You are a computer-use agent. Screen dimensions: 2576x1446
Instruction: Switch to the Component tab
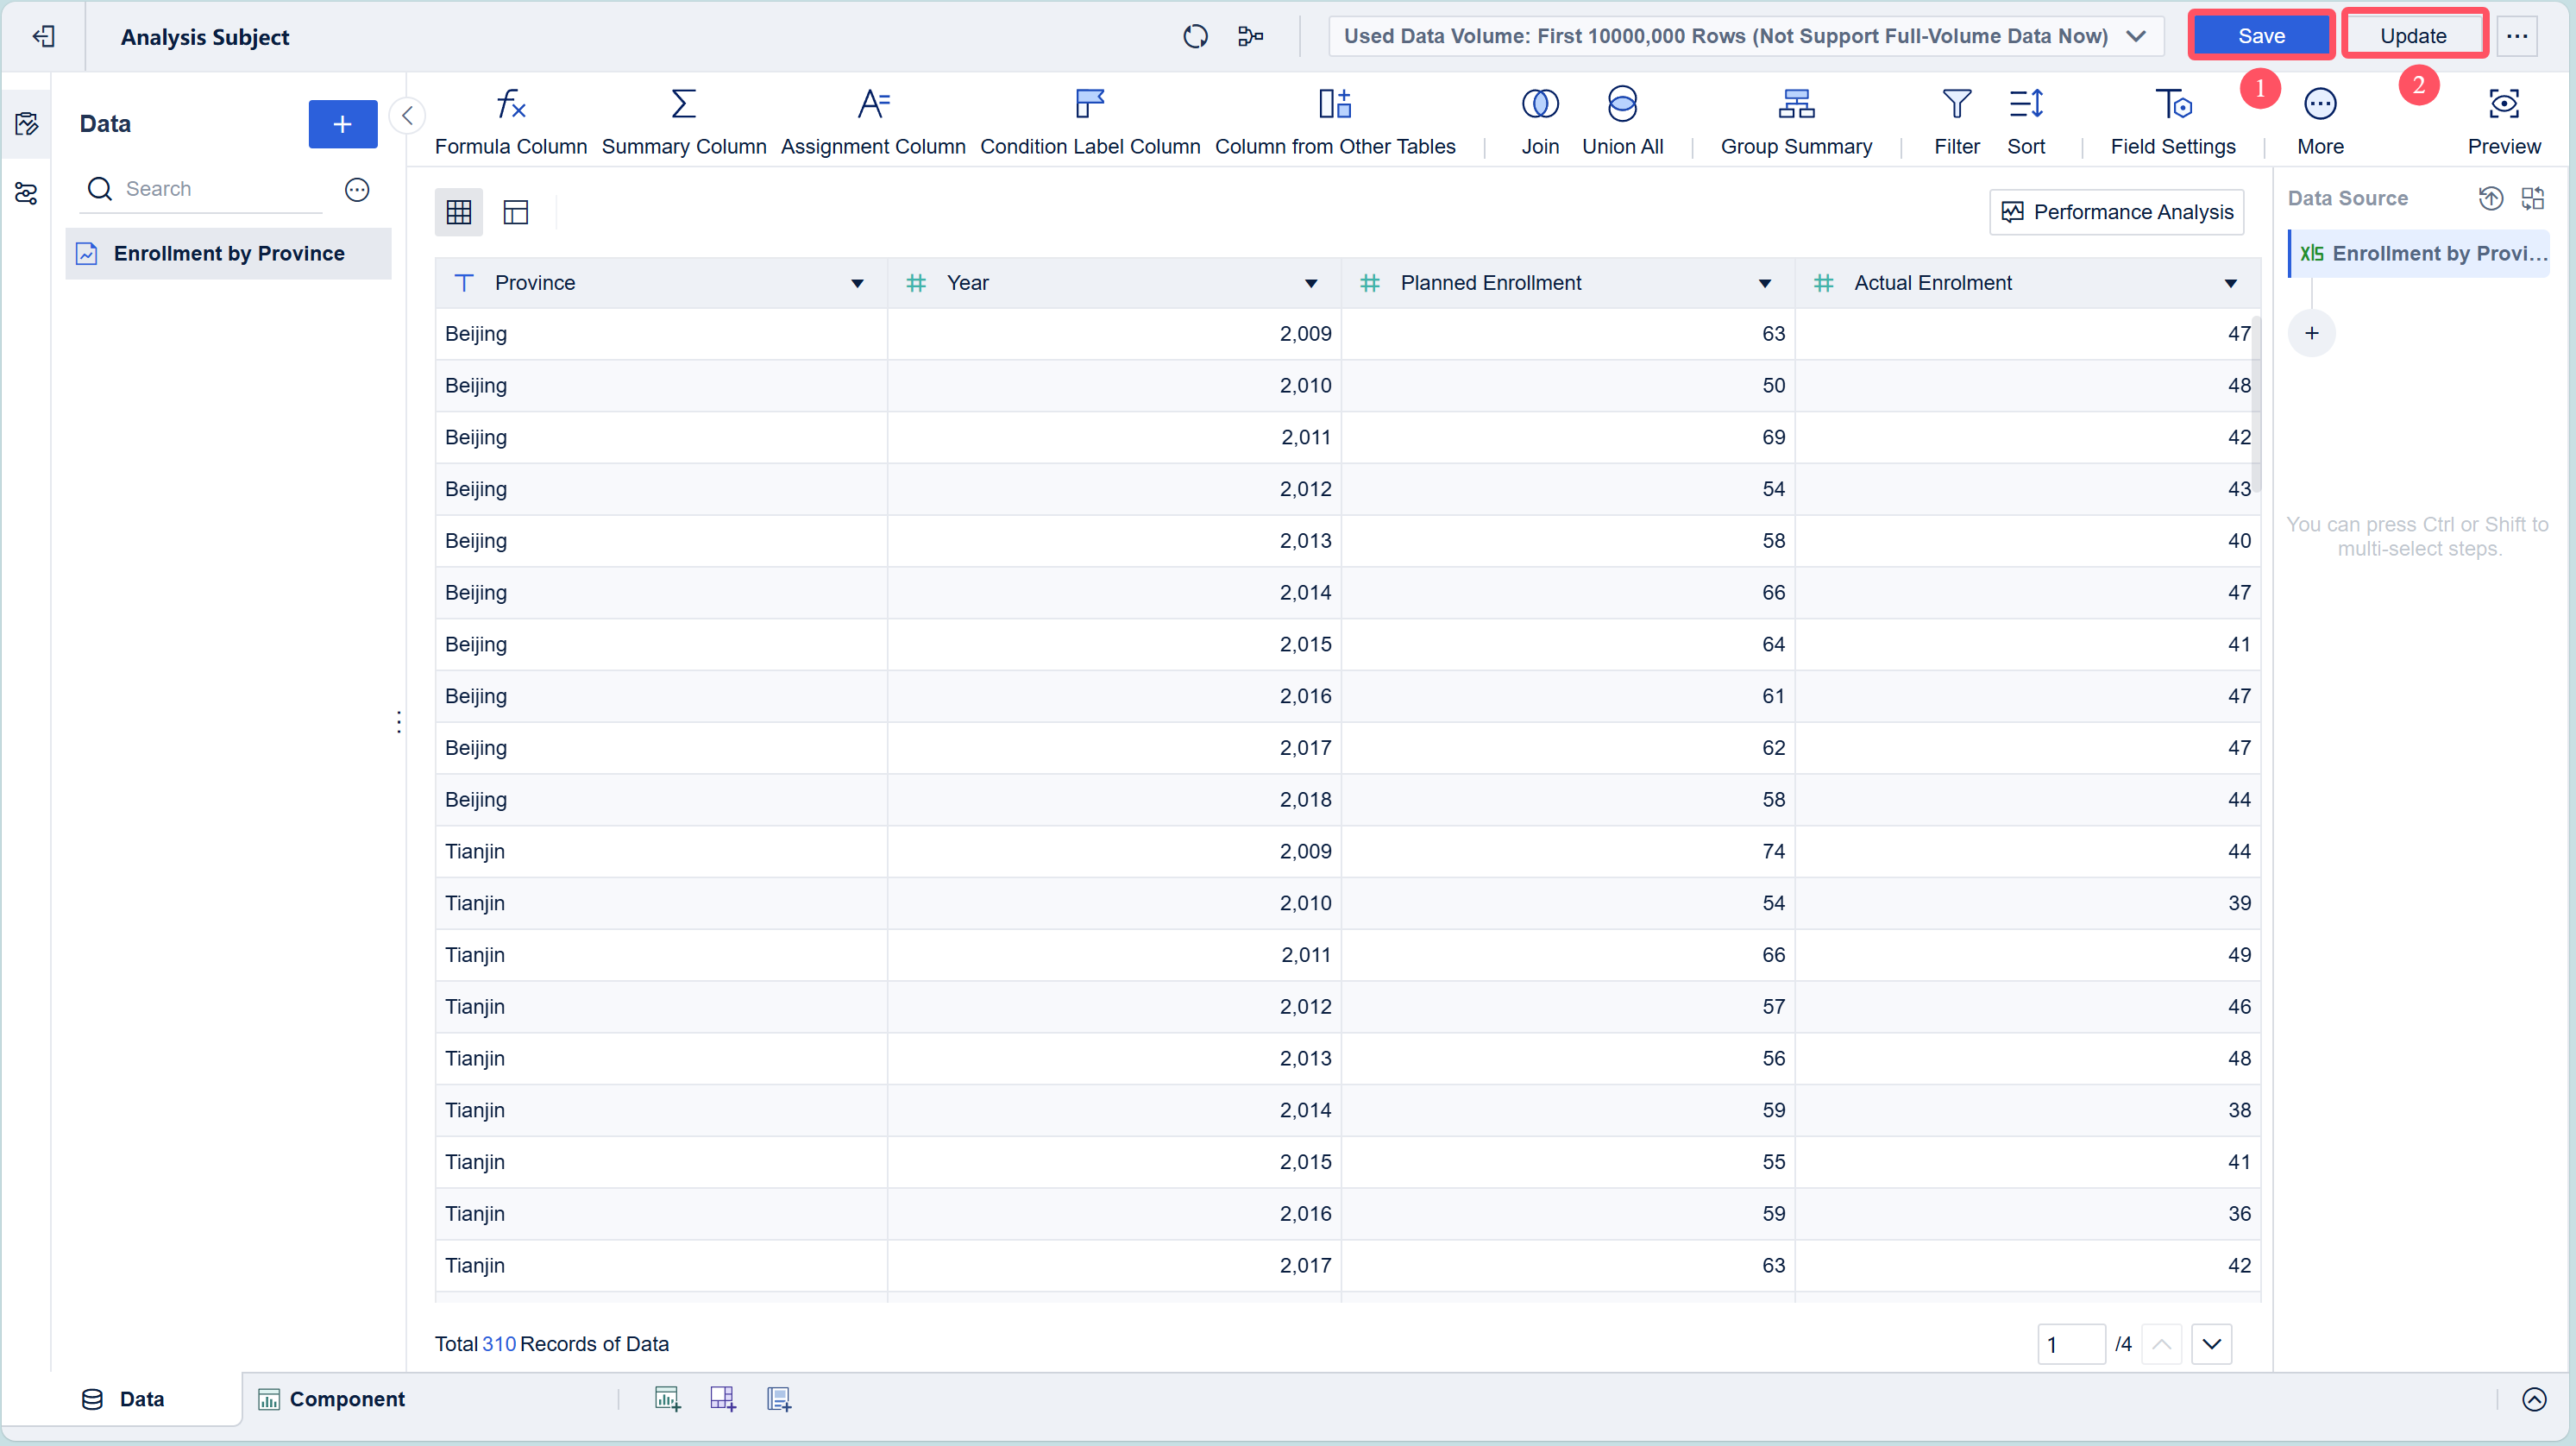(331, 1399)
